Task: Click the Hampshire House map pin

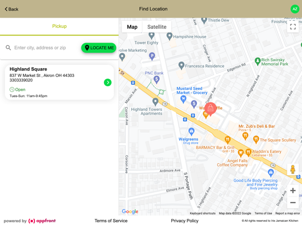Action: tap(169, 36)
